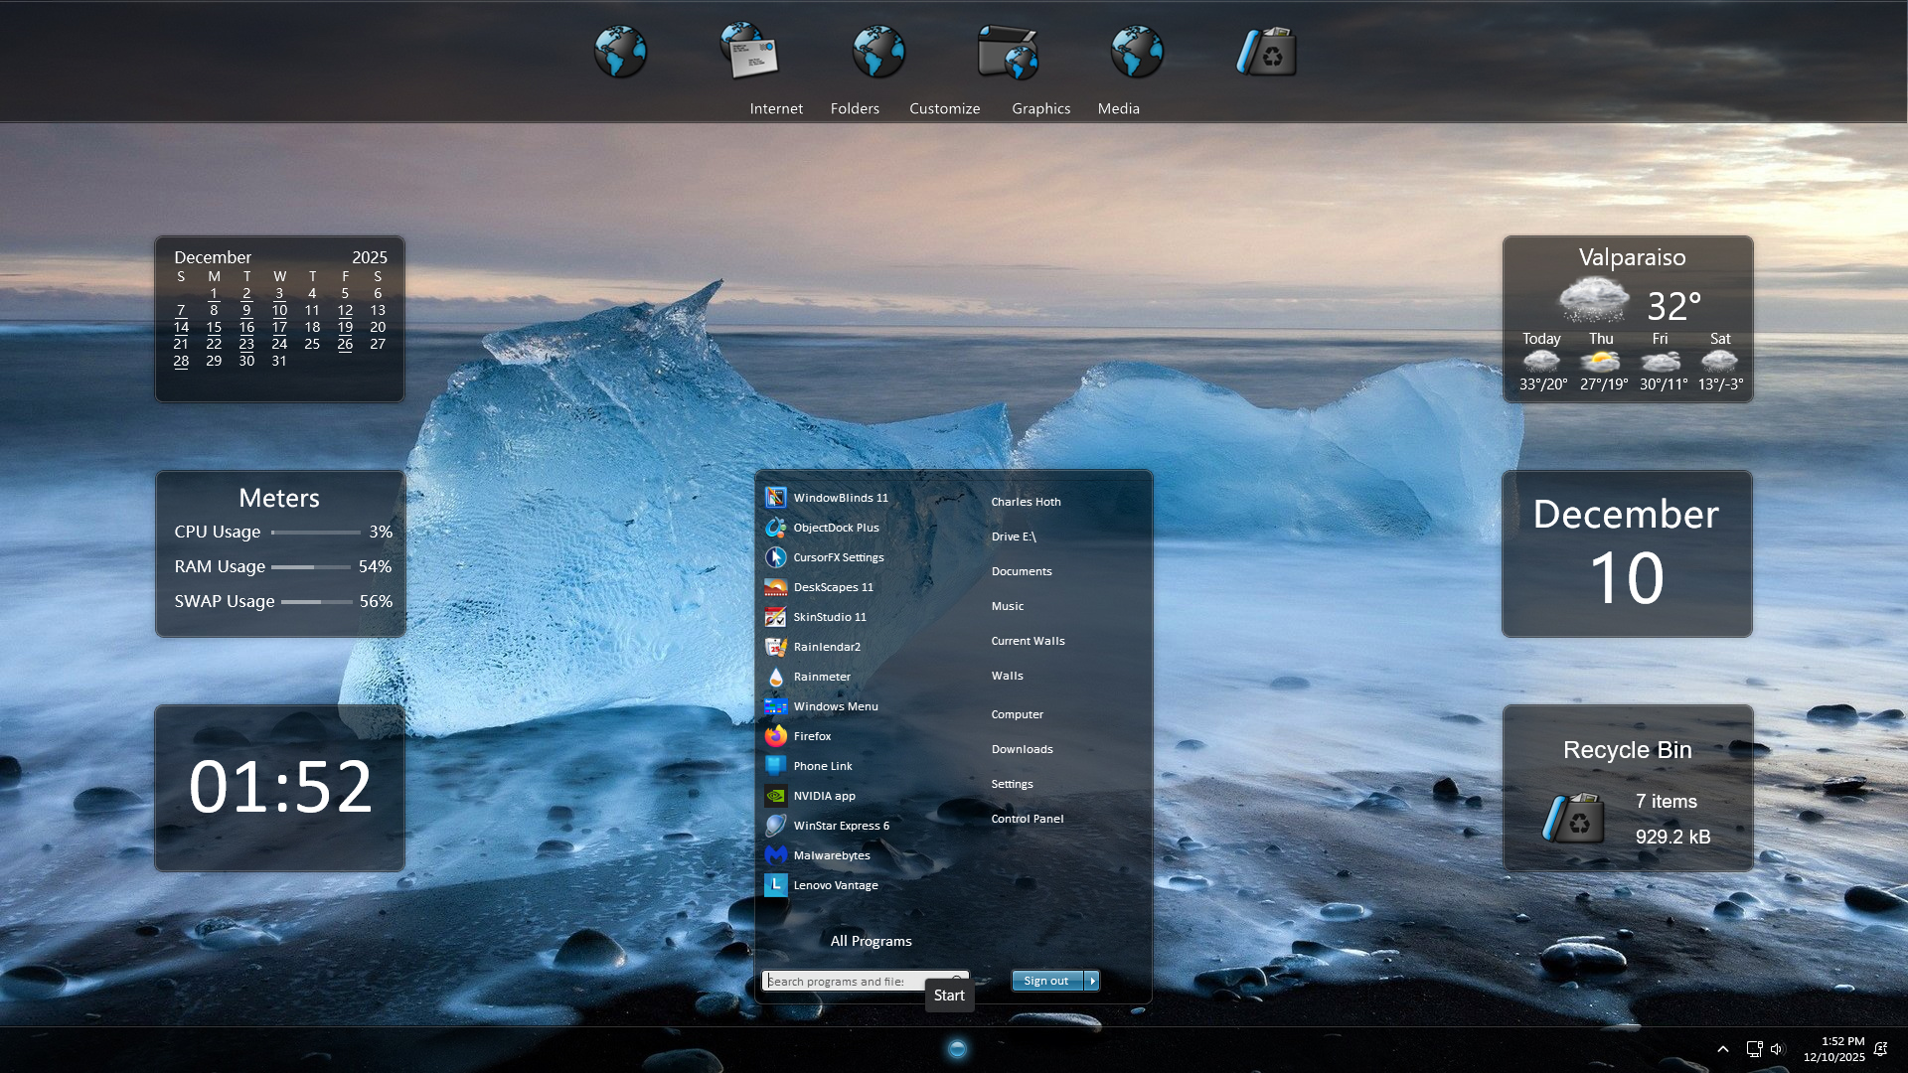Click the Start orb on taskbar
This screenshot has height=1073, width=1908.
pyautogui.click(x=957, y=1048)
